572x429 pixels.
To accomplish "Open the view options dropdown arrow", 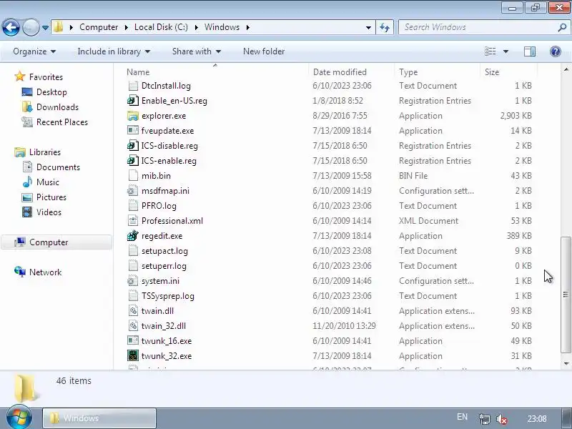I will click(x=506, y=51).
